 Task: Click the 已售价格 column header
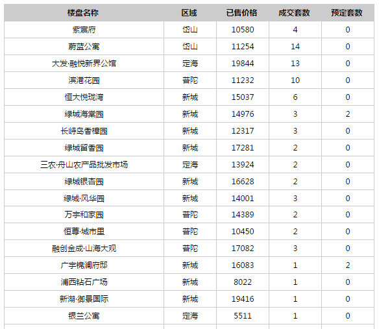(x=242, y=13)
